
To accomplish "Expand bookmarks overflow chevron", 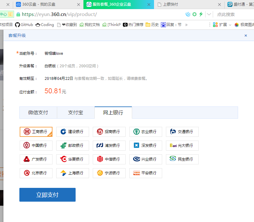I will pos(186,25).
